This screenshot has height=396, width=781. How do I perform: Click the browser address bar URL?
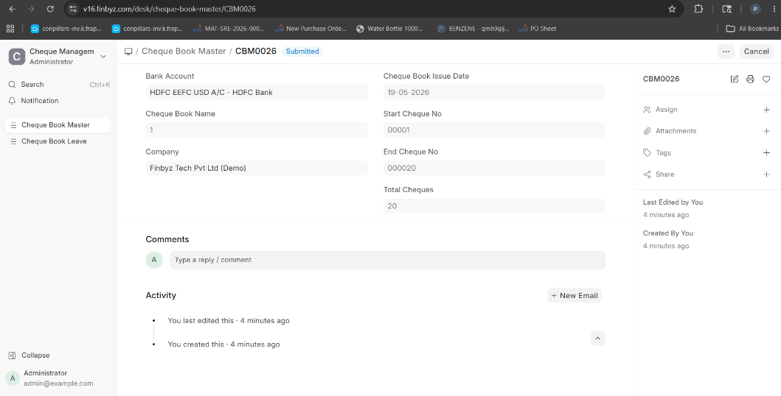click(170, 9)
